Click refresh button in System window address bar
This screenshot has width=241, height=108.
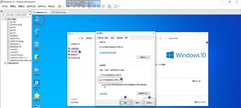160,38
